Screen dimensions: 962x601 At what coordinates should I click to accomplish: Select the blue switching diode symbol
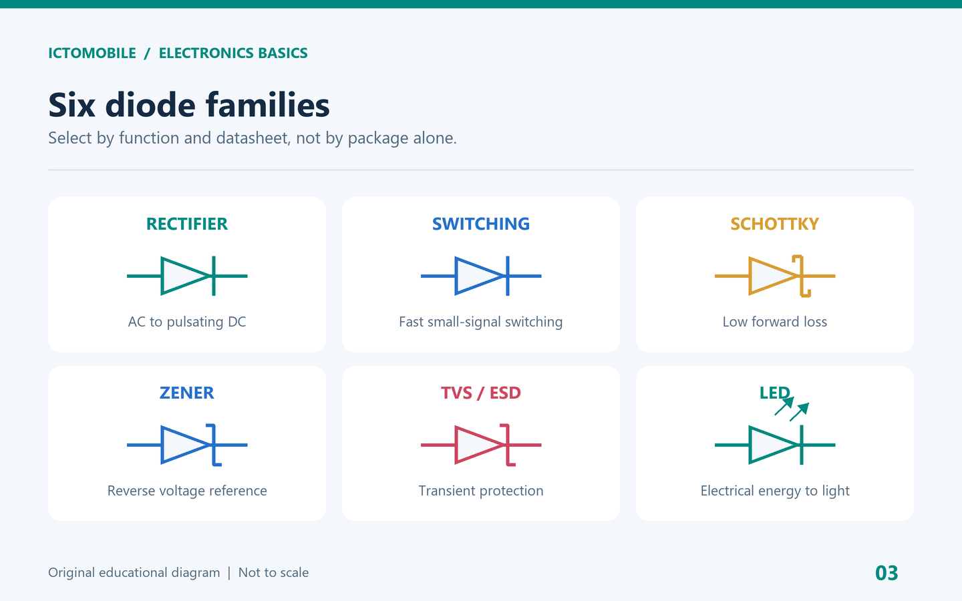481,276
